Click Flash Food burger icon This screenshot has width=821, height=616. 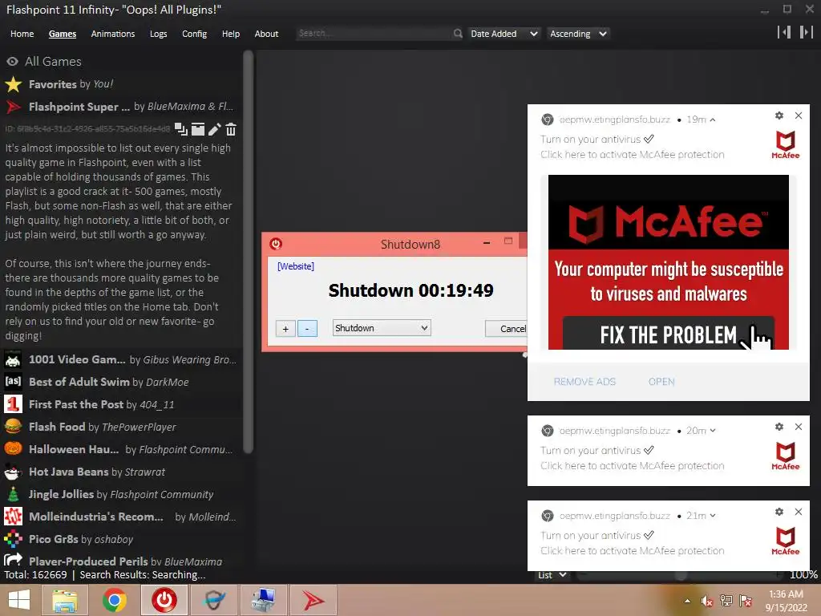click(13, 427)
